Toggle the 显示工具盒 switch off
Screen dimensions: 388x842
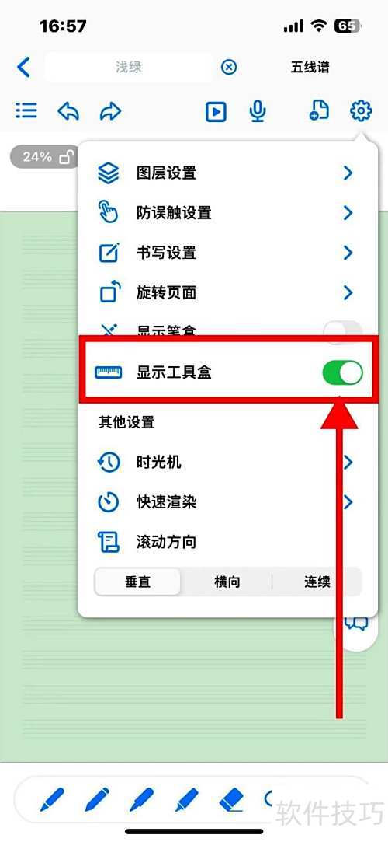pyautogui.click(x=343, y=372)
